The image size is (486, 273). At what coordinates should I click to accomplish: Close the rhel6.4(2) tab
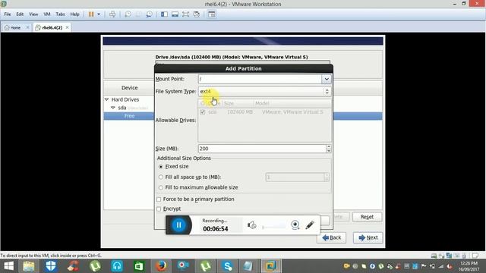tap(68, 27)
